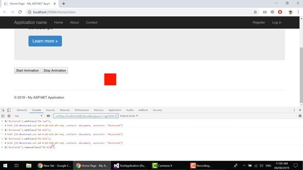Switch to the Audits tab
Viewport: 303px width, 170px height.
(x=130, y=110)
